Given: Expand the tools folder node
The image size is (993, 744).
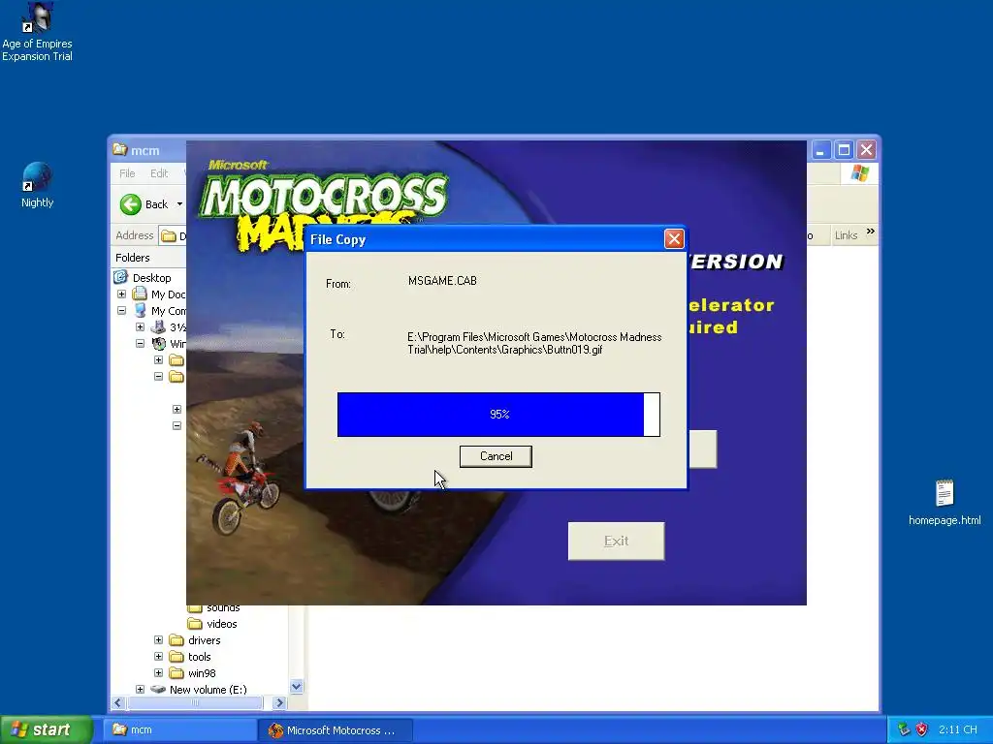Looking at the screenshot, I should coord(158,657).
